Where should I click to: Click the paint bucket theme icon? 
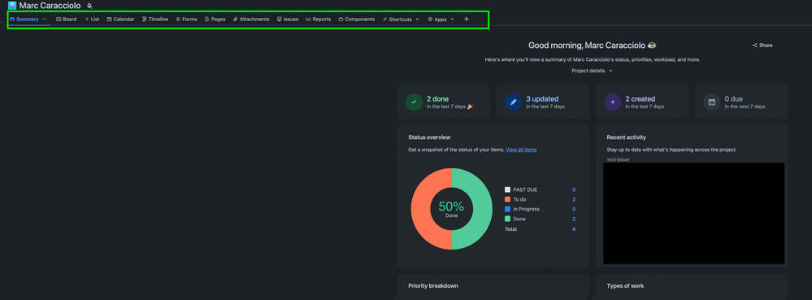(89, 7)
